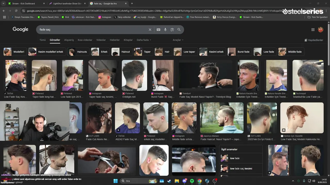Select the Alışveriş search tab

69,40
